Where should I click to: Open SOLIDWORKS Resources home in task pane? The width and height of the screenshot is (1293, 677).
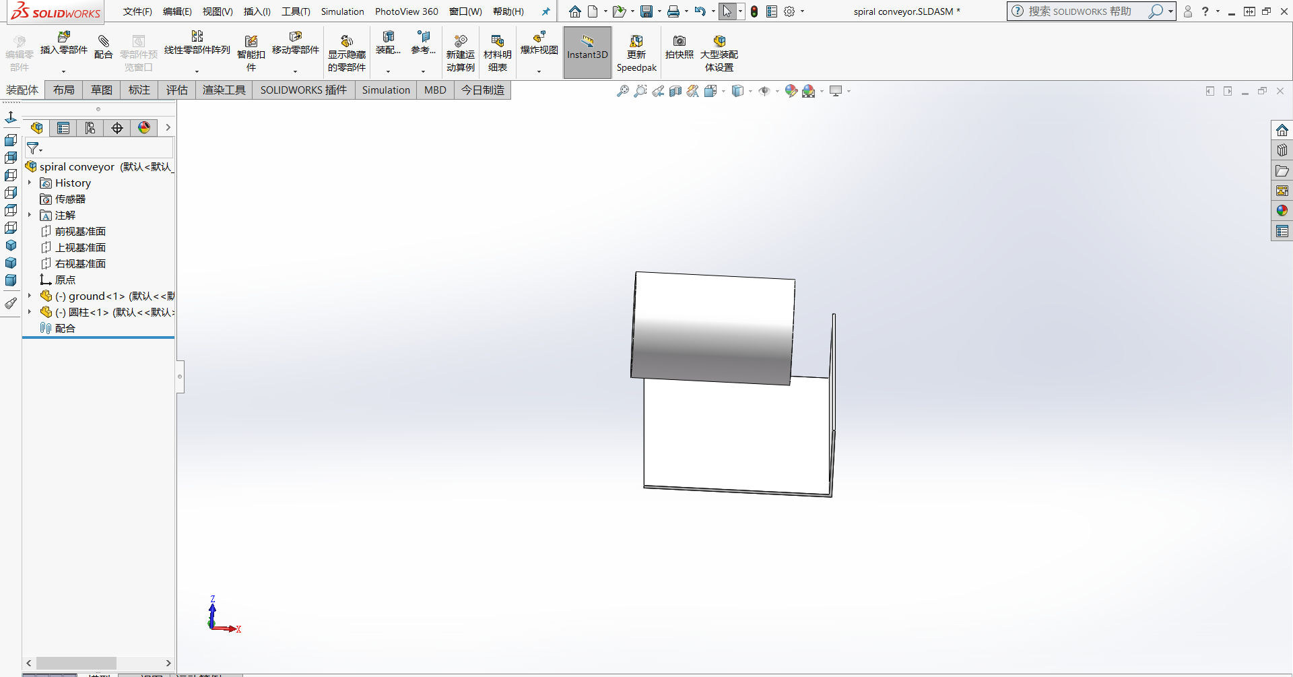coord(1282,130)
